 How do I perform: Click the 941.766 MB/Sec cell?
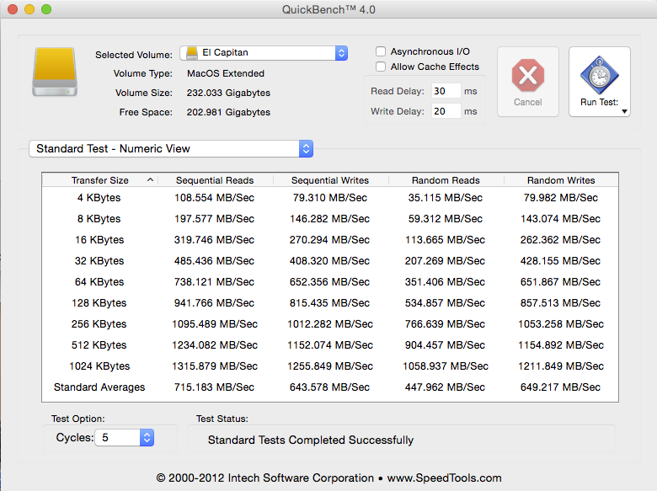pos(215,303)
